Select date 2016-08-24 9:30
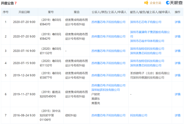 [x=24, y=115]
